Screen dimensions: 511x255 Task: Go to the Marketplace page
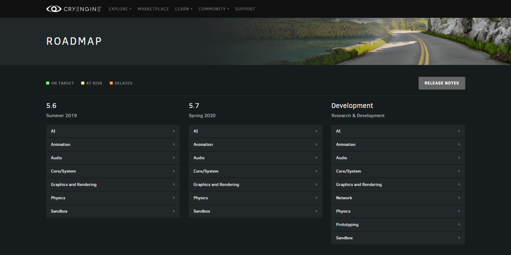pyautogui.click(x=153, y=9)
